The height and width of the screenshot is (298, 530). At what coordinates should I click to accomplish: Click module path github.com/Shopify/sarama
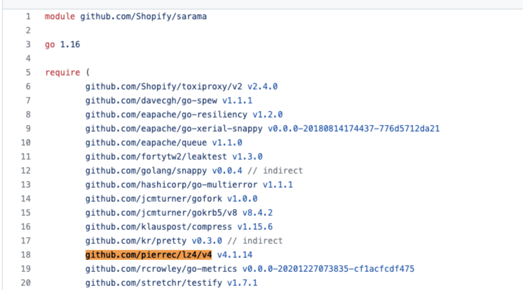(143, 16)
